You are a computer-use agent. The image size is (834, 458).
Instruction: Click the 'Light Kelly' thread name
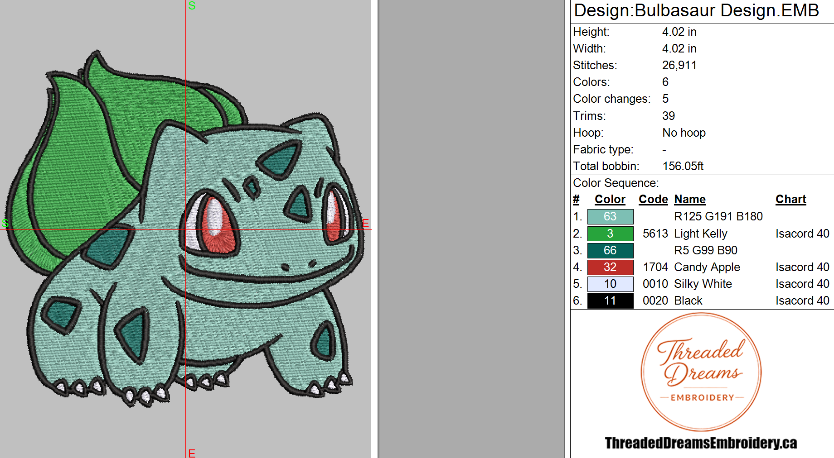click(x=701, y=234)
